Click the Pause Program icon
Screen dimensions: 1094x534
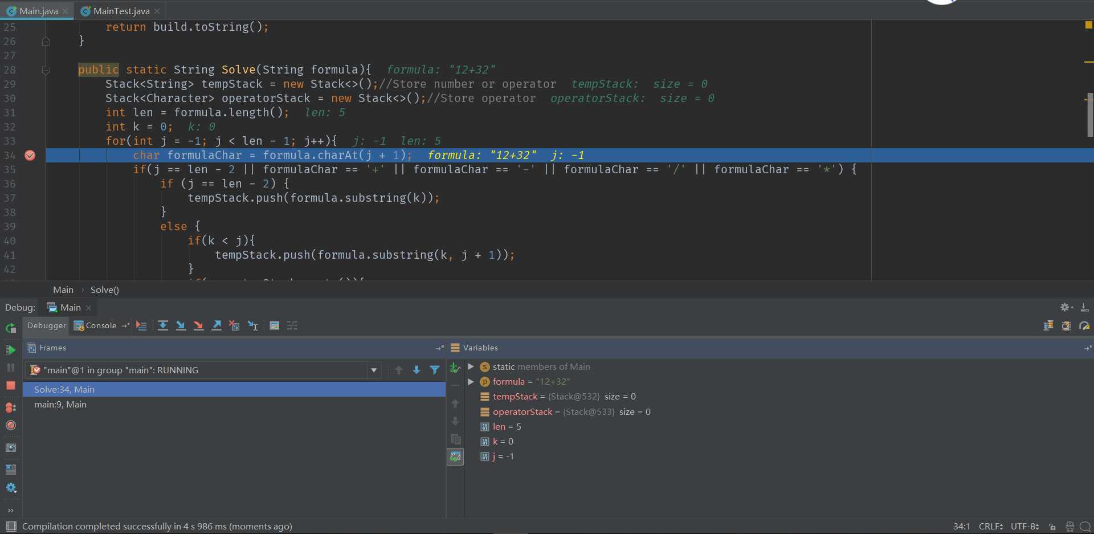click(x=11, y=368)
